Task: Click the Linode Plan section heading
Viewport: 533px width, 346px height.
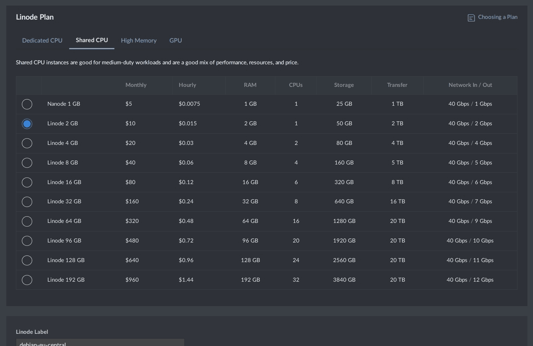Action: click(35, 17)
